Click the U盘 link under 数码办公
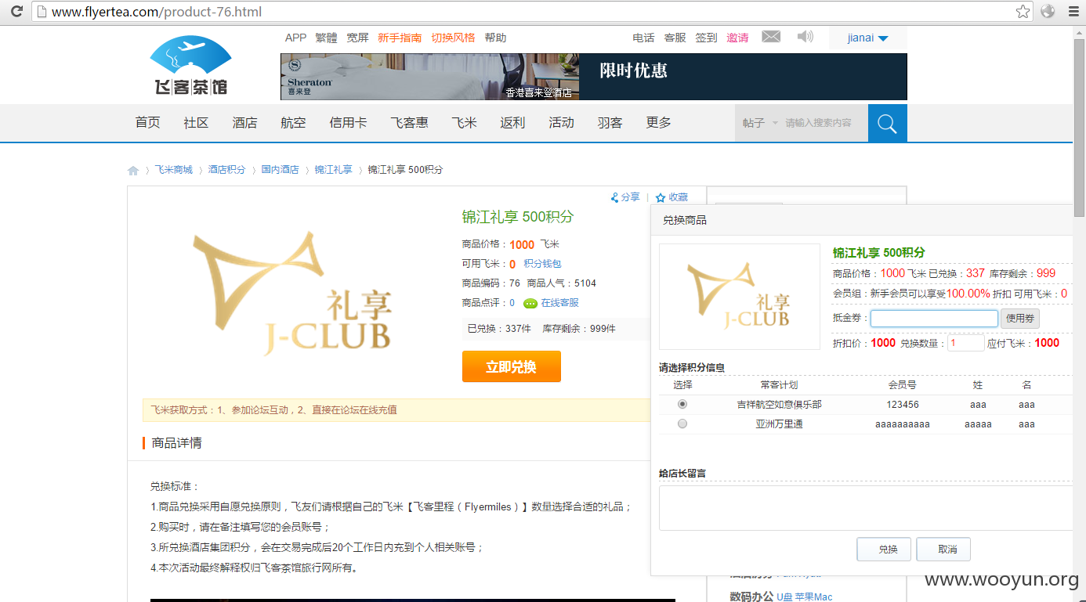1086x602 pixels. point(785,597)
